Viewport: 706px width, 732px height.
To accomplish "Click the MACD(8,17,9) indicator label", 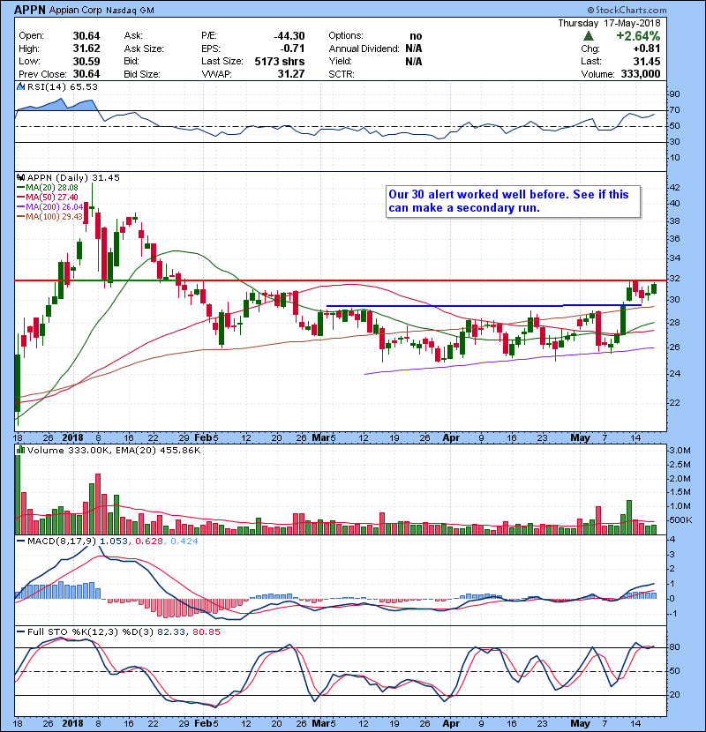I will (62, 542).
